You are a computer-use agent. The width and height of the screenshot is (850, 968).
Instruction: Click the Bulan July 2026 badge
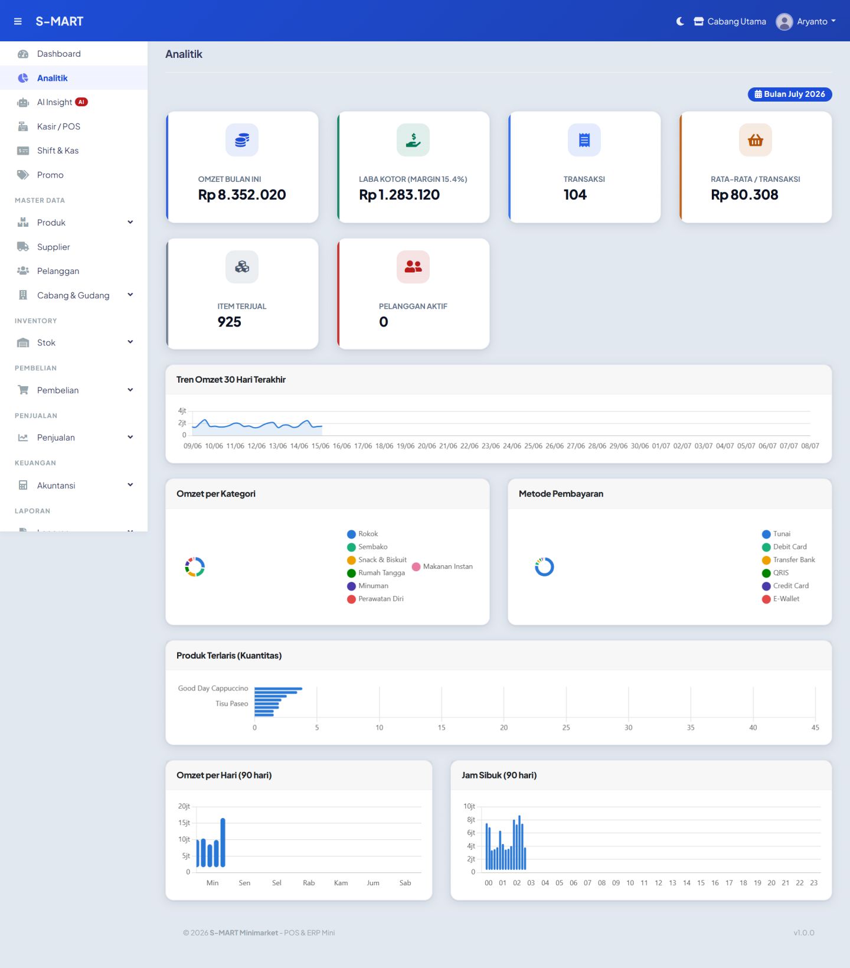coord(790,94)
